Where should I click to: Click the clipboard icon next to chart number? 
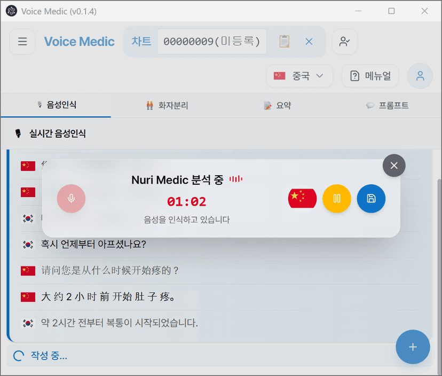284,41
